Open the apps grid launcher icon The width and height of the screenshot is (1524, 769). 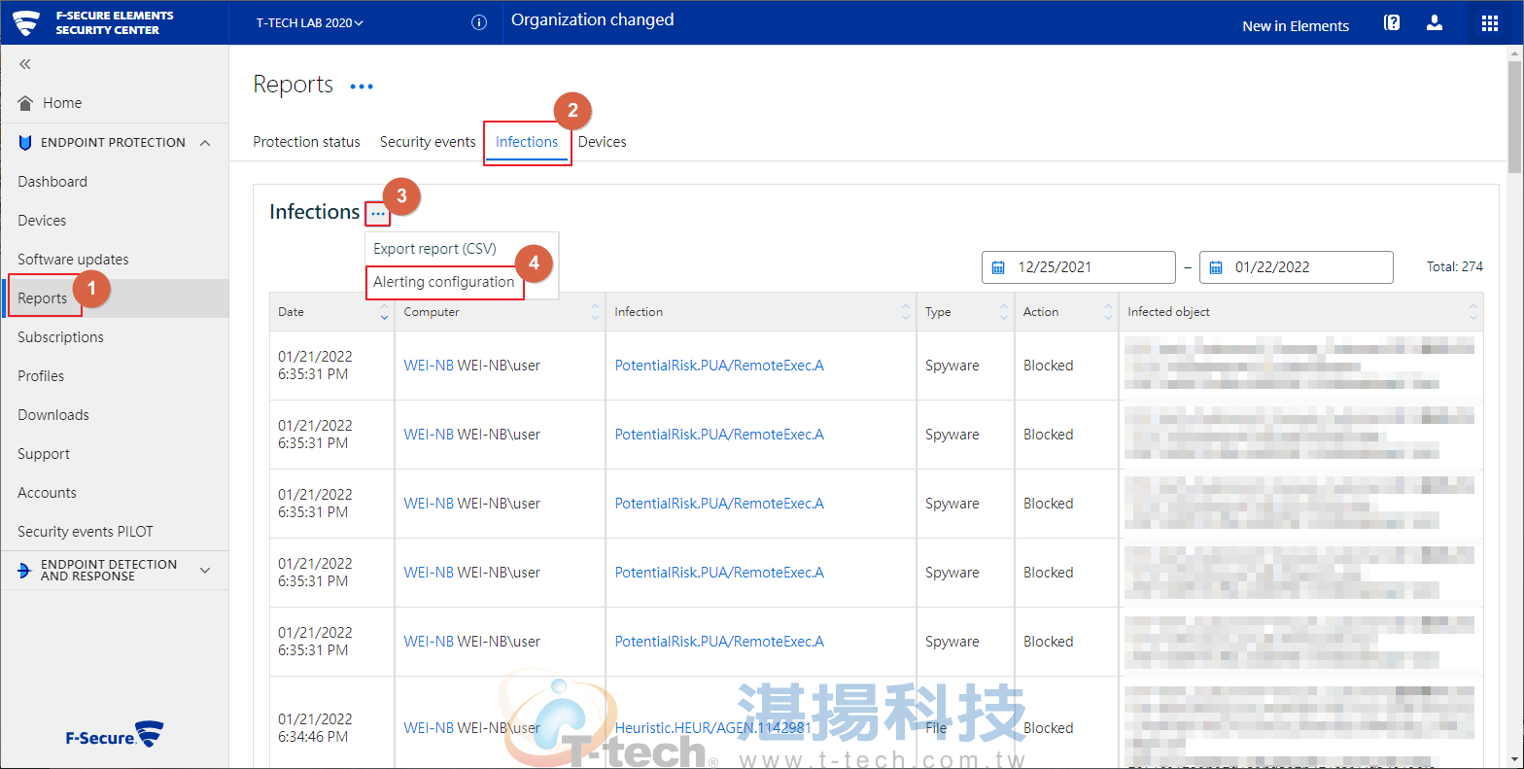[1490, 23]
